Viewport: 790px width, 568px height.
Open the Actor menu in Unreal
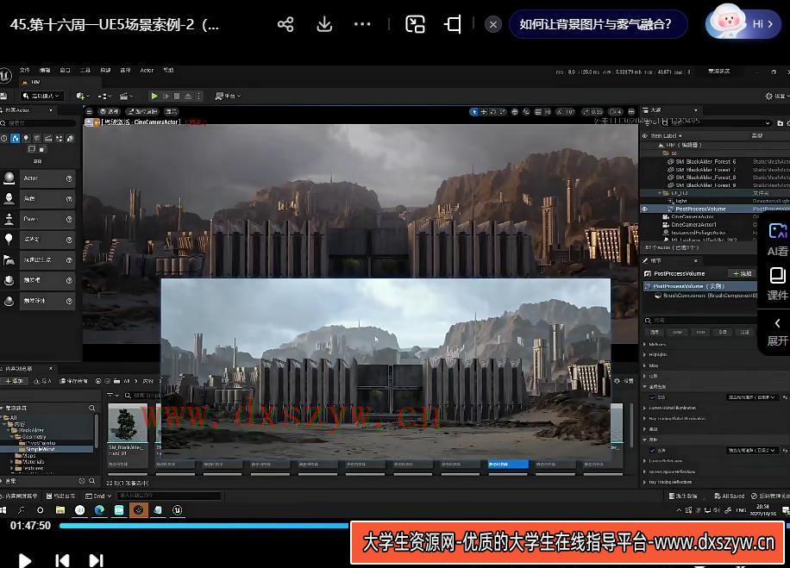pyautogui.click(x=147, y=70)
